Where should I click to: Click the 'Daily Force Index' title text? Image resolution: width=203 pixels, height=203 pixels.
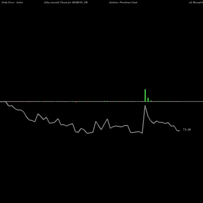(12, 2)
